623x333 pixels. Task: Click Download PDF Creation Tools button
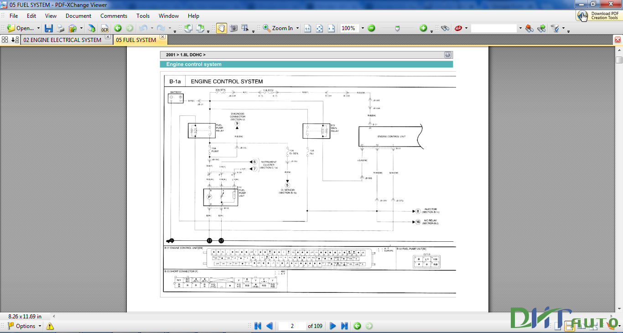coord(598,16)
